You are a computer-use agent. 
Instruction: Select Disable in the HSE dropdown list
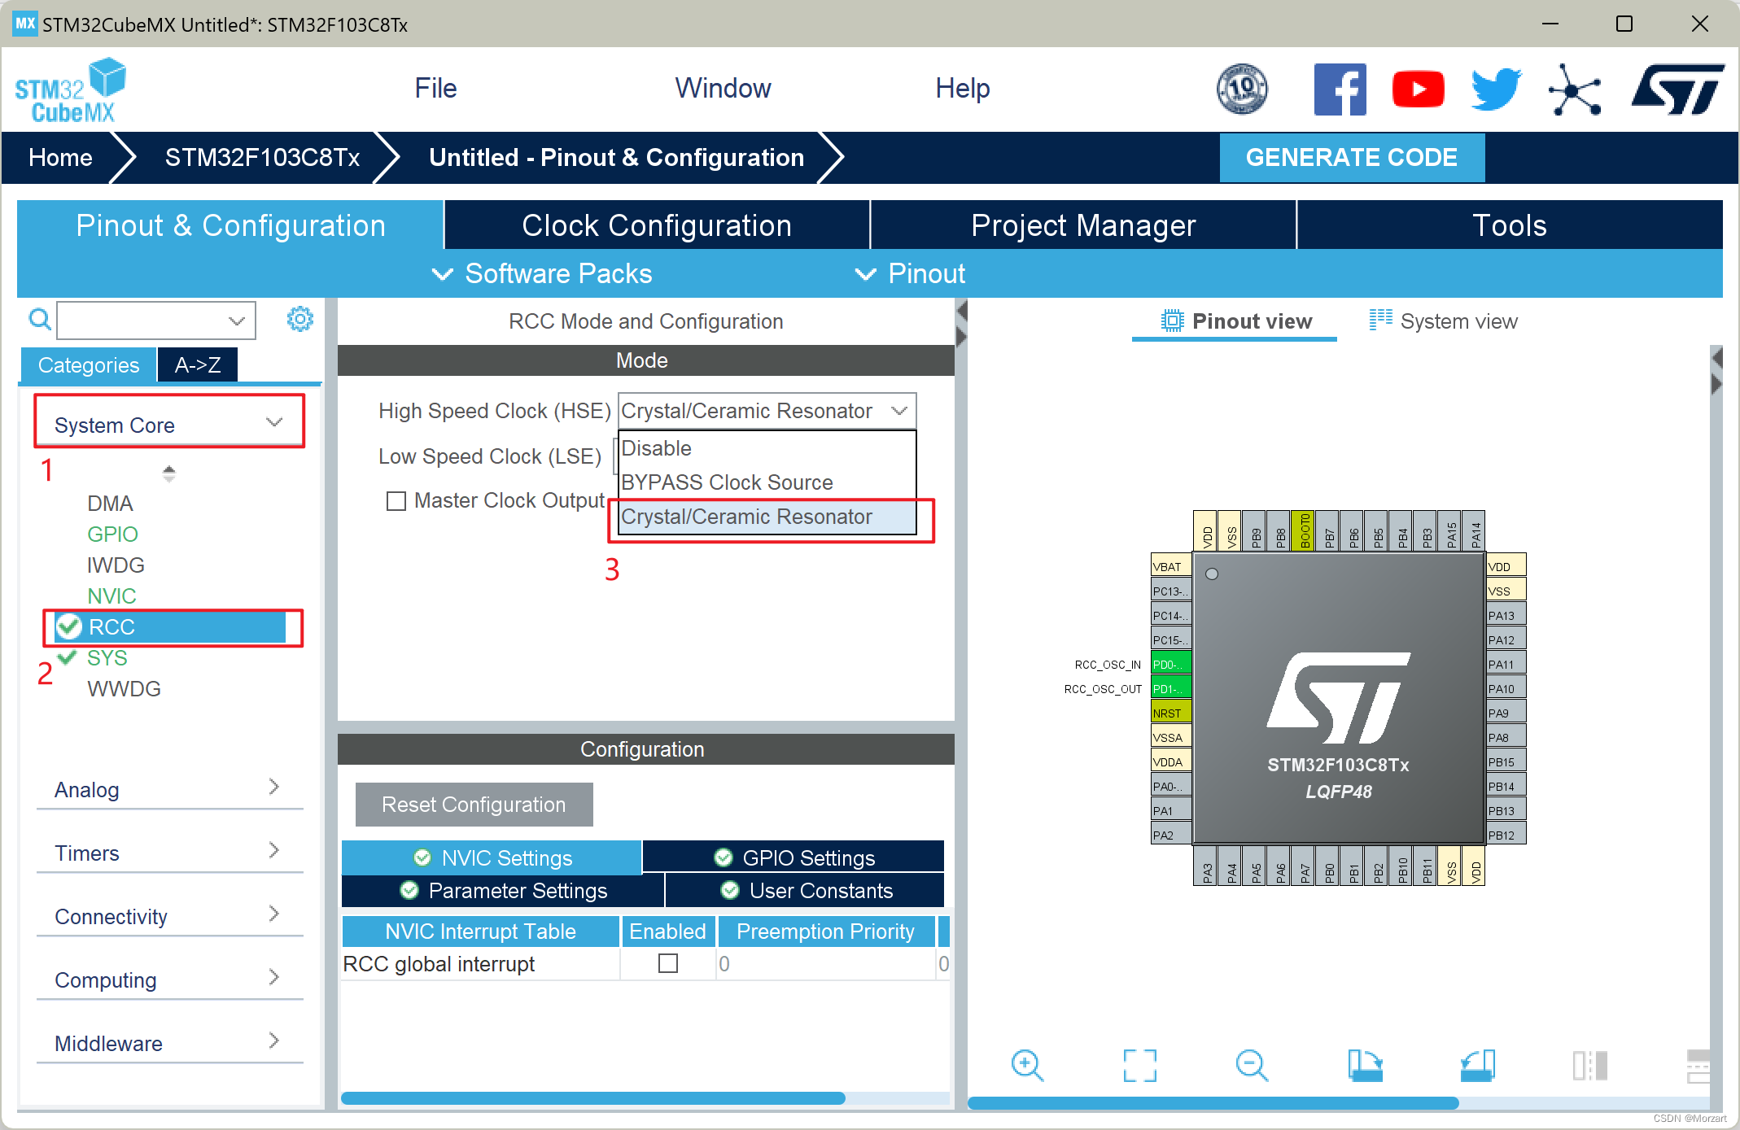(767, 448)
